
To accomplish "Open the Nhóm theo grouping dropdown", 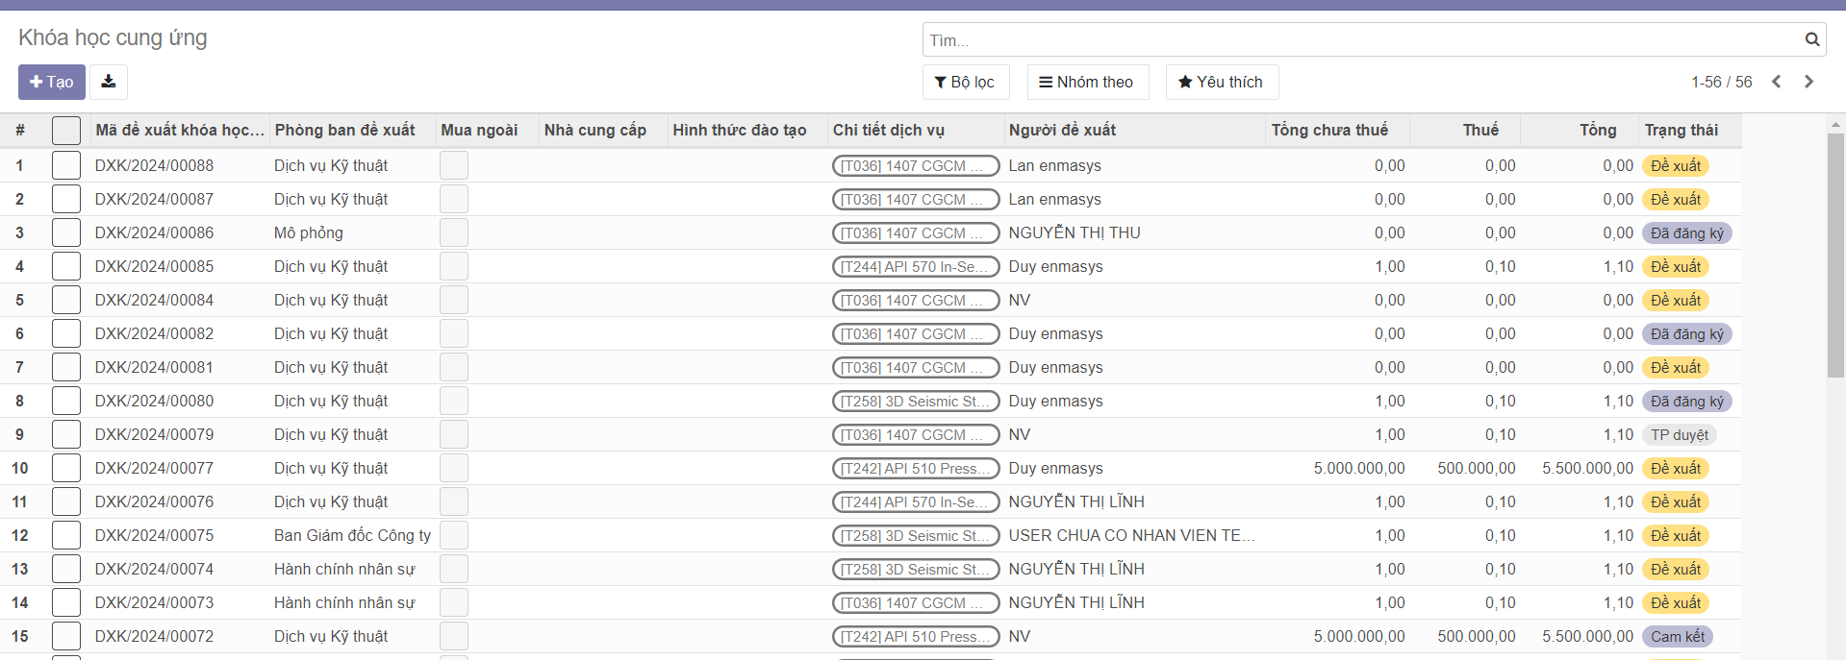I will click(1085, 82).
